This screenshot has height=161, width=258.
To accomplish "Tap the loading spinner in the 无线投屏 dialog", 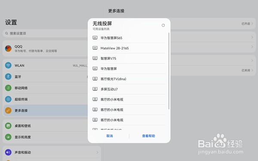I will coord(163,25).
